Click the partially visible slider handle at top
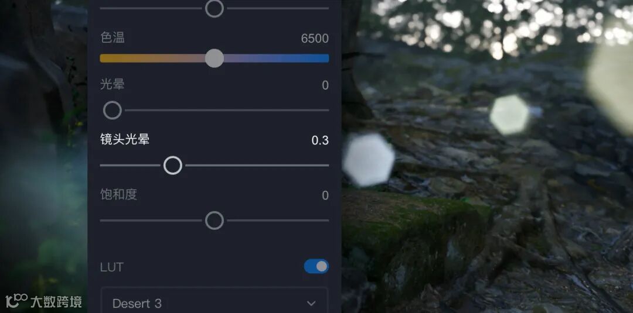 tap(215, 8)
